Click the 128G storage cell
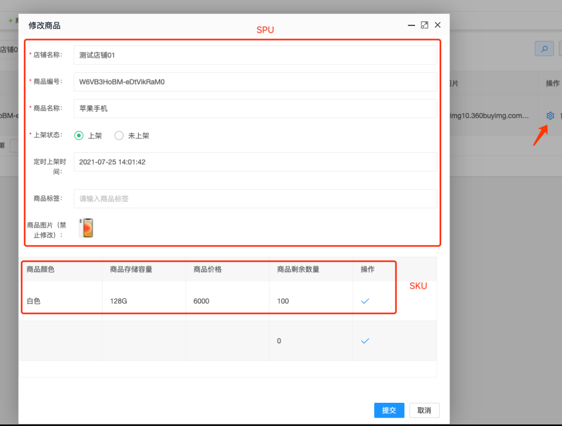The image size is (562, 426). (x=144, y=301)
